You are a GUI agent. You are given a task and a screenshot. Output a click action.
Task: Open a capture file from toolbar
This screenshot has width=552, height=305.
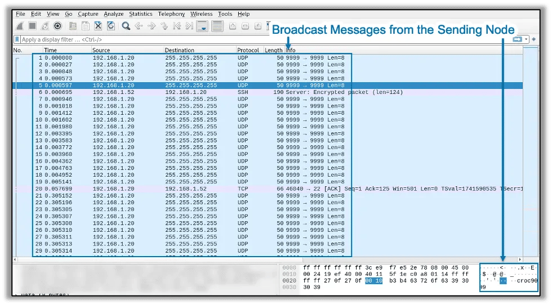(x=73, y=26)
